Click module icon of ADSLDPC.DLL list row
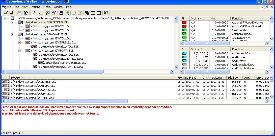Image resolution: width=275 pixels, height=136 pixels. [x=6, y=86]
